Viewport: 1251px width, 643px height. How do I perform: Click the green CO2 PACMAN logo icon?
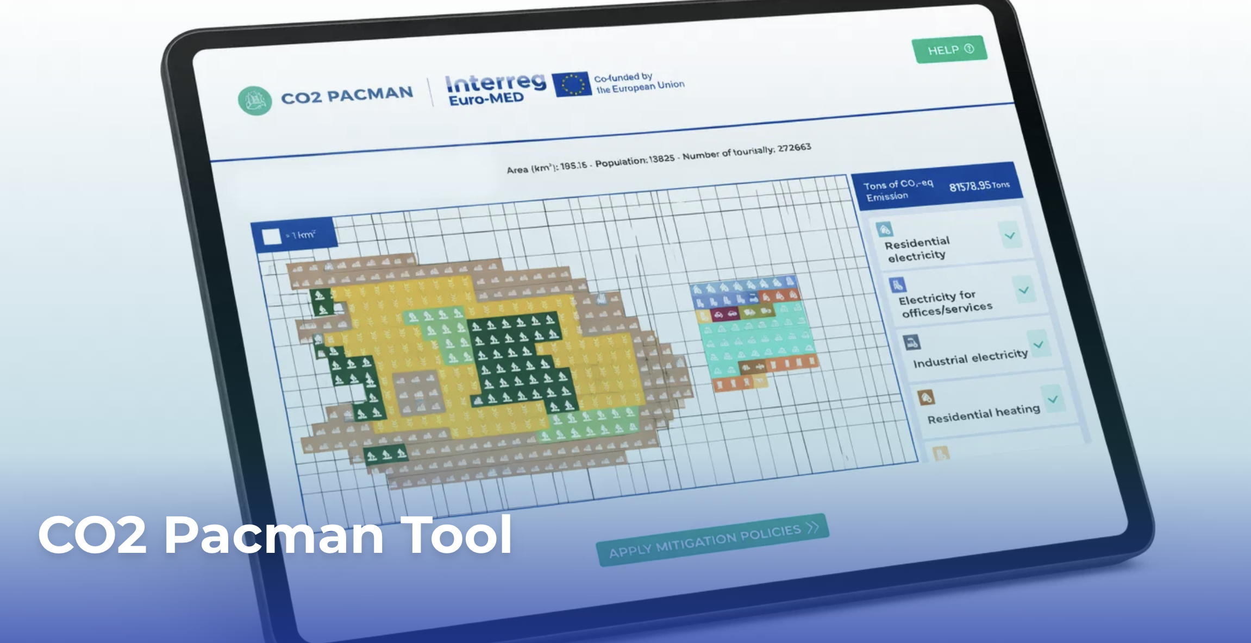[255, 100]
